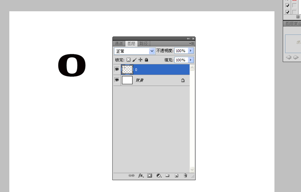Open the layer style fx menu
This screenshot has width=301, height=192.
tap(141, 175)
